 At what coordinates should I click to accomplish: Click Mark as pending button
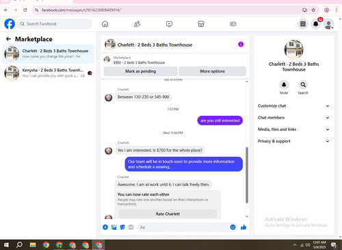pyautogui.click(x=140, y=71)
